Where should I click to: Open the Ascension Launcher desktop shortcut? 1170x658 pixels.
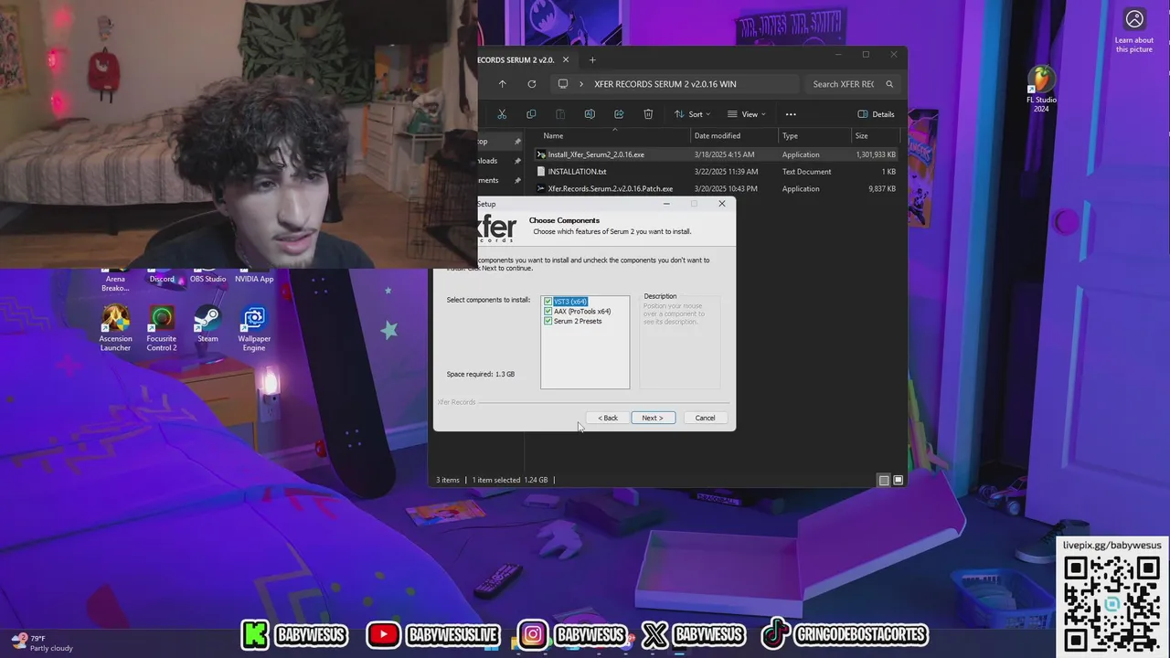click(115, 328)
